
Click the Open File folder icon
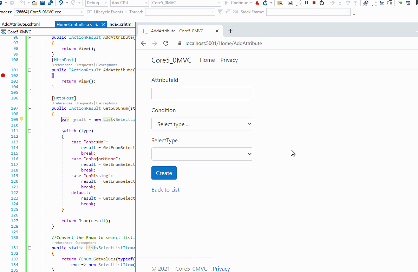[35, 3]
